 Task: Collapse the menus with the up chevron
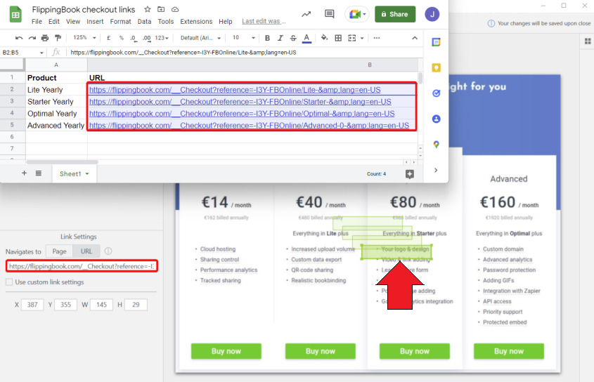[x=415, y=38]
